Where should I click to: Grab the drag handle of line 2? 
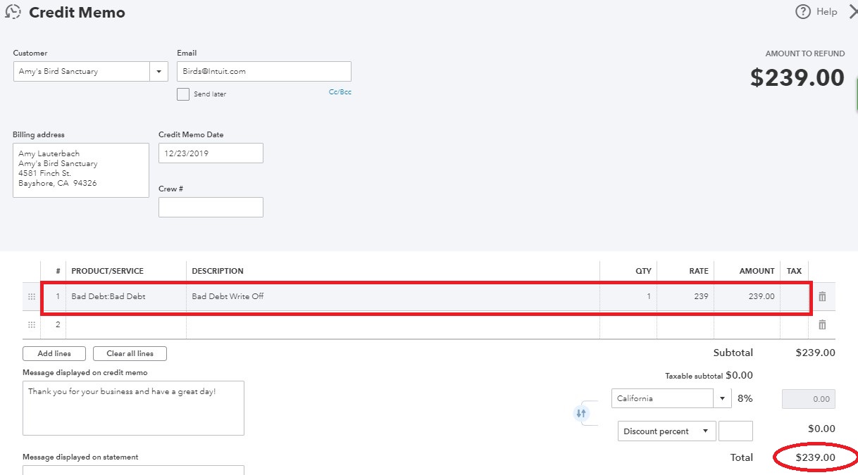(31, 325)
